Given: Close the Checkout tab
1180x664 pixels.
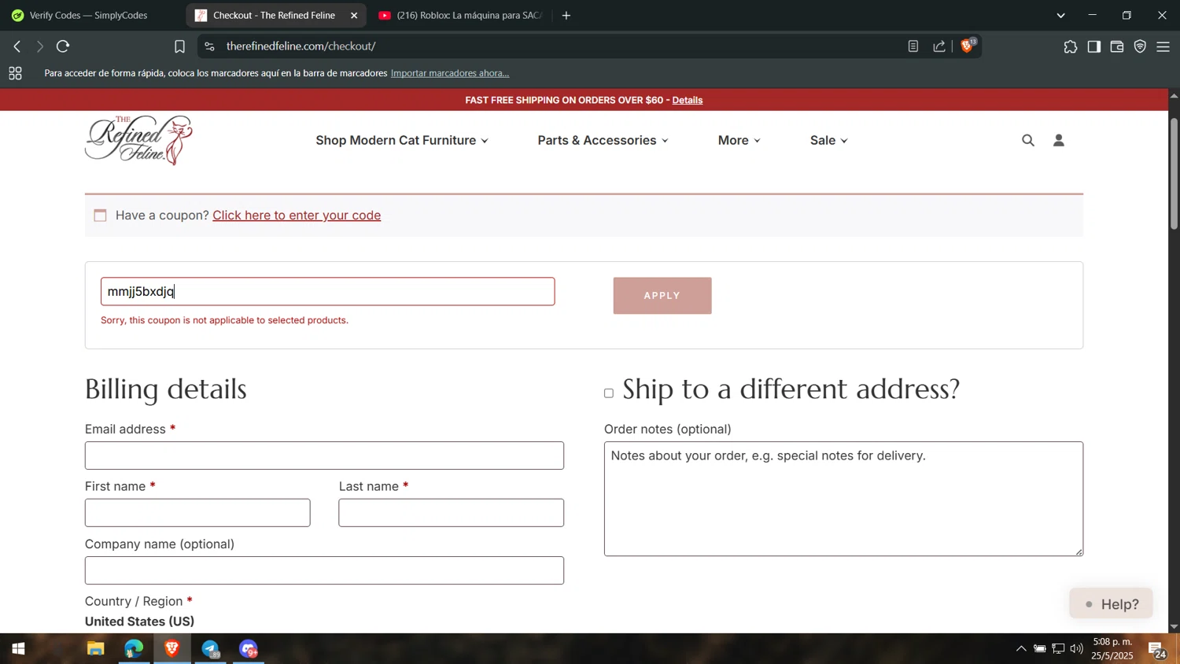Looking at the screenshot, I should [x=354, y=15].
